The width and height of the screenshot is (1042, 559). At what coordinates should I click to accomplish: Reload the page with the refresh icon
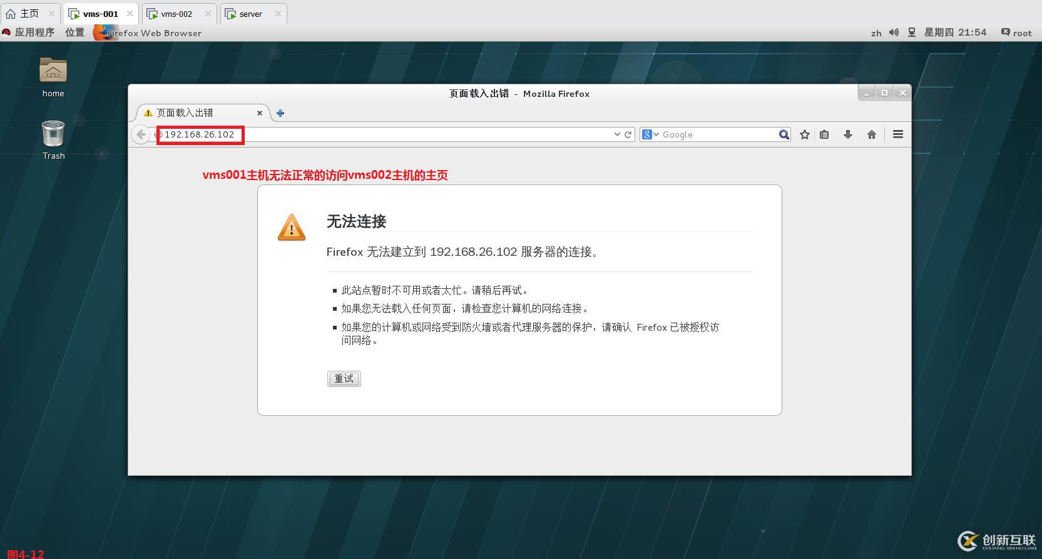tap(628, 134)
